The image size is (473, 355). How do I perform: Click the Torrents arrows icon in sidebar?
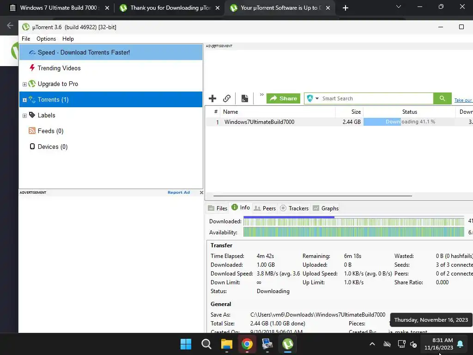tap(32, 99)
